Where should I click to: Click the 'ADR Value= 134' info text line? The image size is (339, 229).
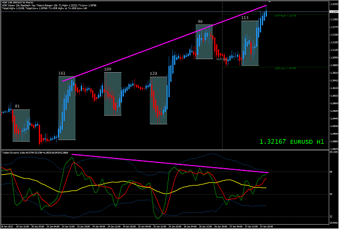click(49, 5)
